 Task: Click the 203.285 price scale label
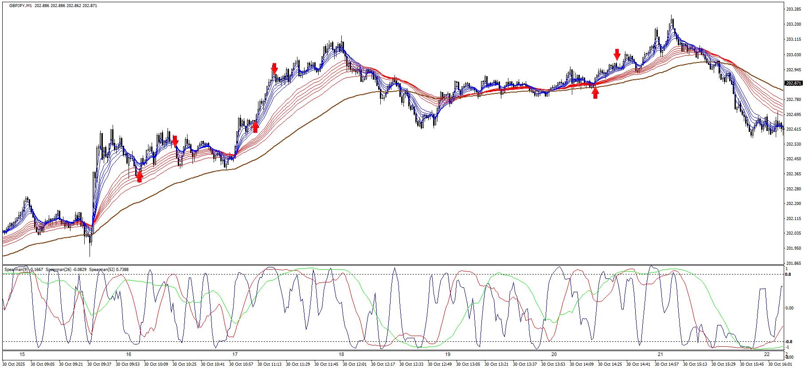(x=793, y=9)
